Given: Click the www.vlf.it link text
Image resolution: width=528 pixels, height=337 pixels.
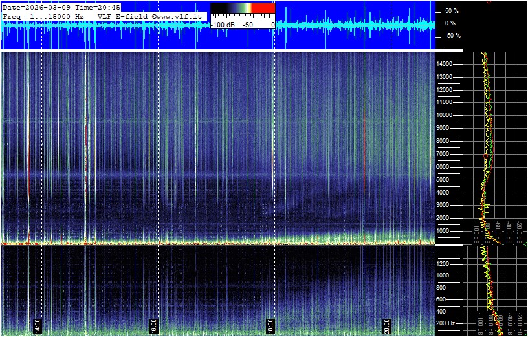Looking at the screenshot, I should pyautogui.click(x=179, y=16).
